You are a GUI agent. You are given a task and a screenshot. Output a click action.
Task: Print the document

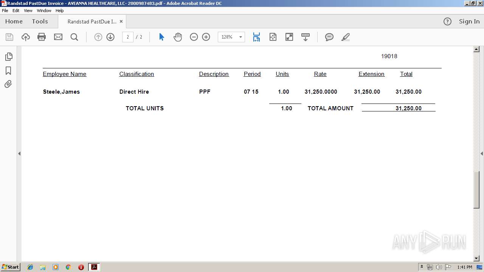tap(42, 37)
